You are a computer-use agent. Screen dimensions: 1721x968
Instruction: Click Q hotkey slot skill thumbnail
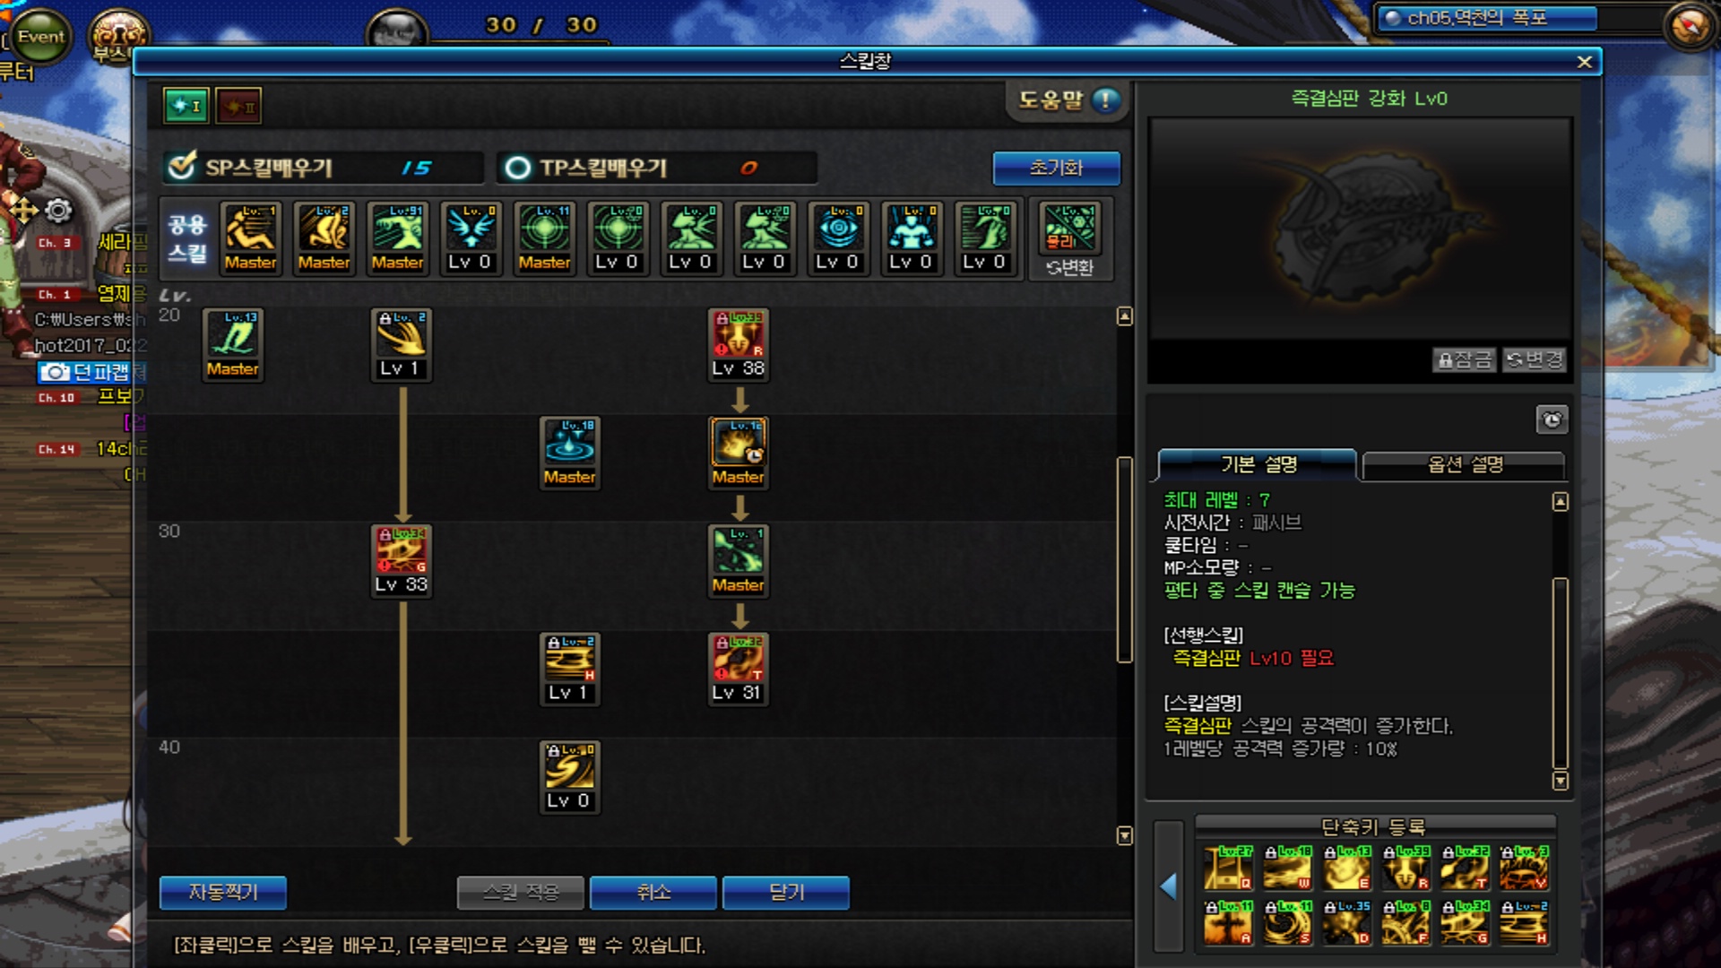(x=1227, y=868)
